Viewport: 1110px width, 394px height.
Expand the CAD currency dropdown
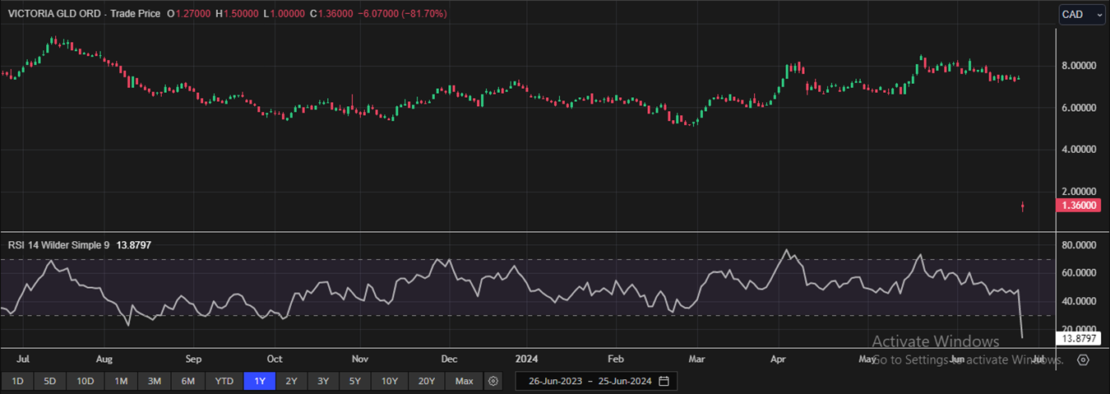click(1082, 14)
